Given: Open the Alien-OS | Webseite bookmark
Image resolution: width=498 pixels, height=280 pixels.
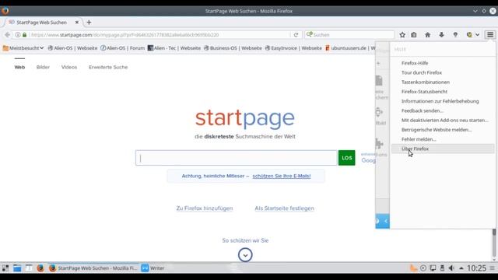Looking at the screenshot, I should [x=72, y=48].
